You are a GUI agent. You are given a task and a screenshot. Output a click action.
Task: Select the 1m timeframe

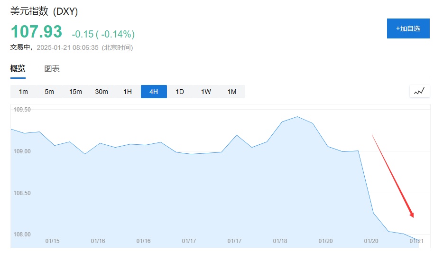pos(23,92)
